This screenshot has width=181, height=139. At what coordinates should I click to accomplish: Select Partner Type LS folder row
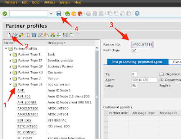30,85
